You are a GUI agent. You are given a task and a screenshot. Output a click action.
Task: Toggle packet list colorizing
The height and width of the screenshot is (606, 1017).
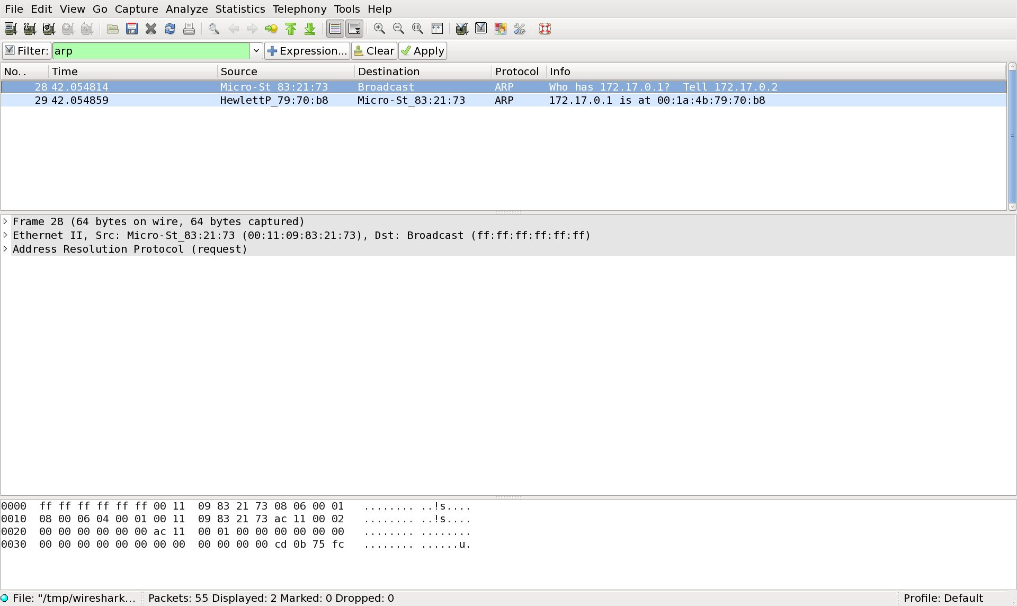[335, 29]
